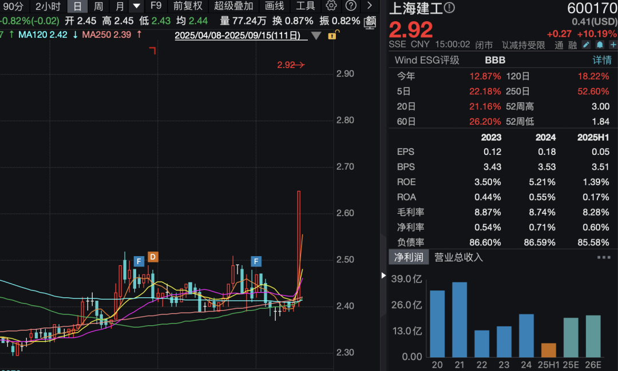Expand the date range triangle dropdown
618x371 pixels.
tap(316, 36)
